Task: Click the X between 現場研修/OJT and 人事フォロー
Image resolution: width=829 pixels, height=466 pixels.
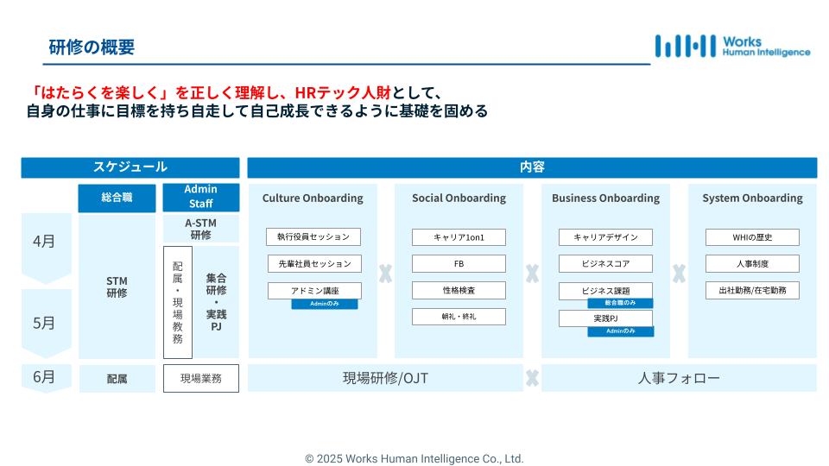Action: (x=533, y=378)
